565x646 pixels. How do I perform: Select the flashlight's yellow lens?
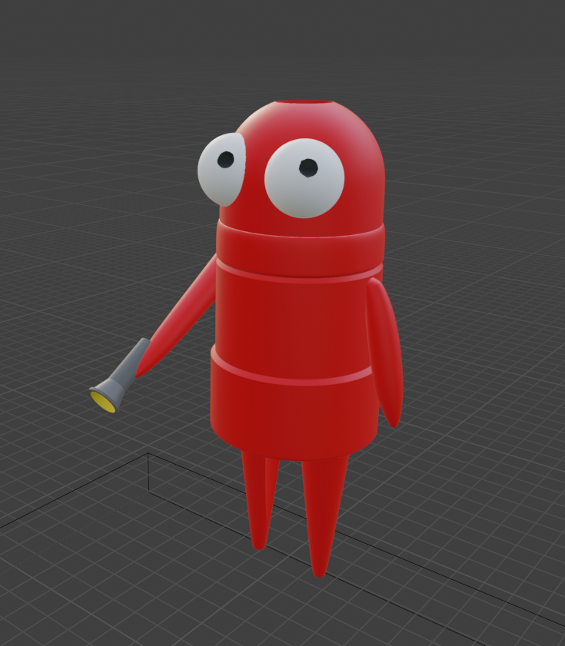click(103, 402)
